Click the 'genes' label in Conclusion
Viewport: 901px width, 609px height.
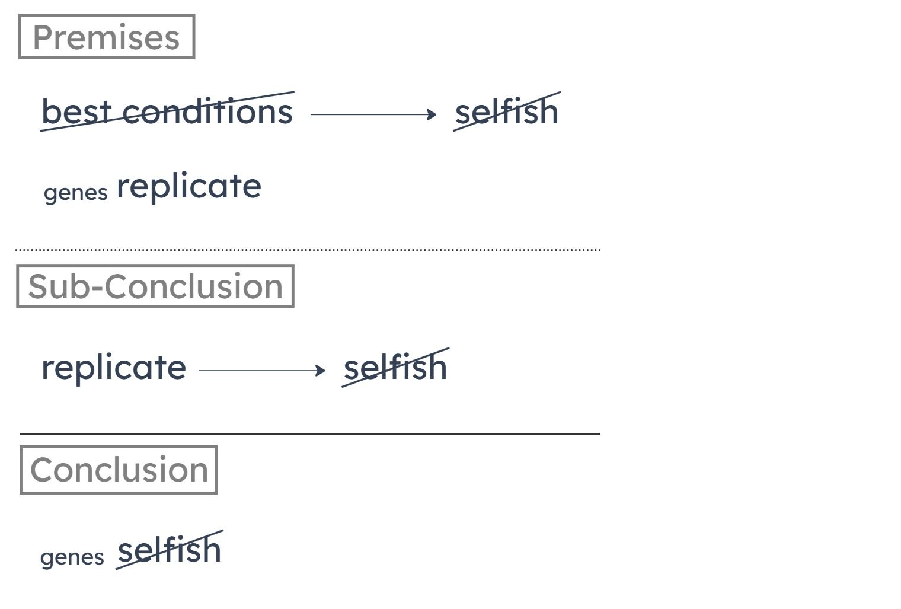pos(72,557)
